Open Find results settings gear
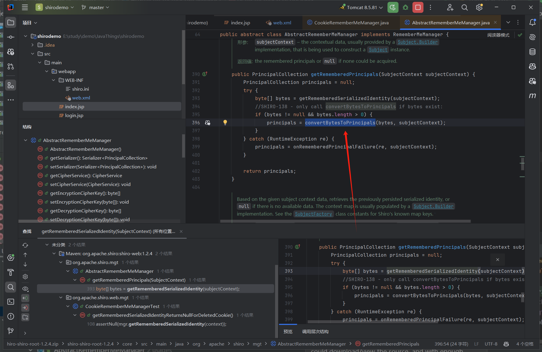The height and width of the screenshot is (352, 542). coord(25,277)
